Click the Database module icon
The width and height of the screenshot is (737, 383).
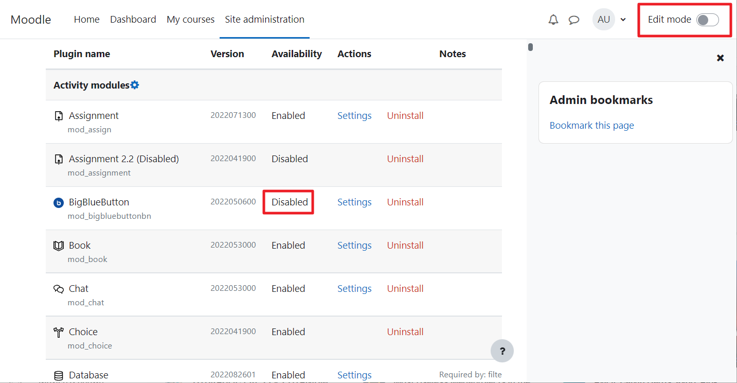(59, 375)
